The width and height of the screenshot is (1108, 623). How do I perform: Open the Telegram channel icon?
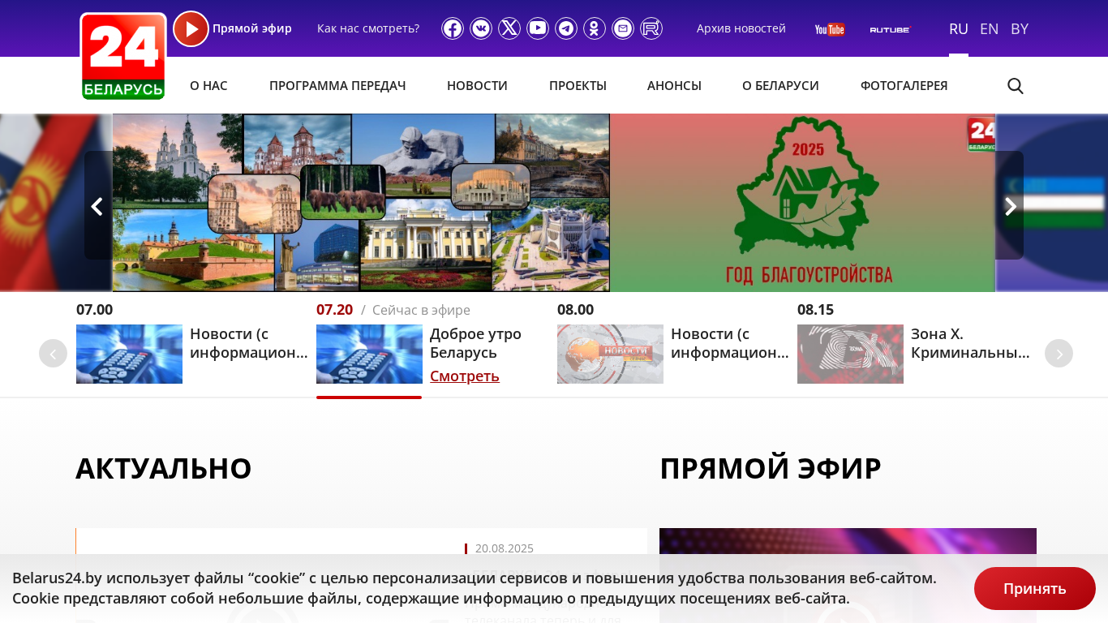click(x=566, y=28)
